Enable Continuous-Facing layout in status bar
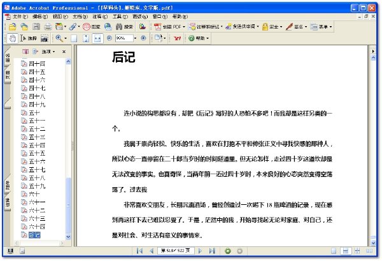Screen dimensions: 382x261 [357, 251]
